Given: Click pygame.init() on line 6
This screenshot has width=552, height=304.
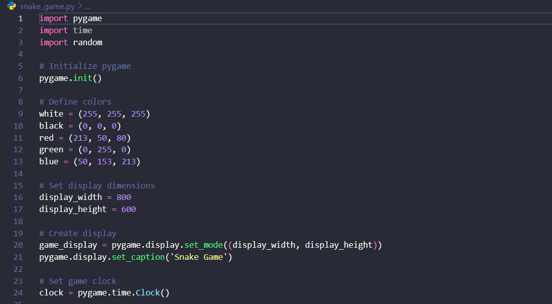Looking at the screenshot, I should click(x=70, y=78).
